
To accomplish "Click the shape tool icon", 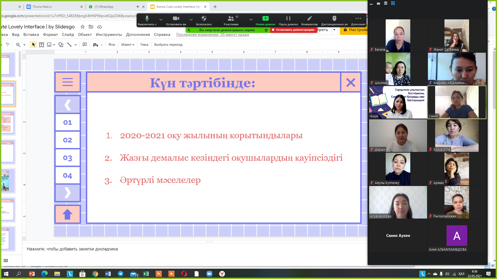I will (61, 45).
